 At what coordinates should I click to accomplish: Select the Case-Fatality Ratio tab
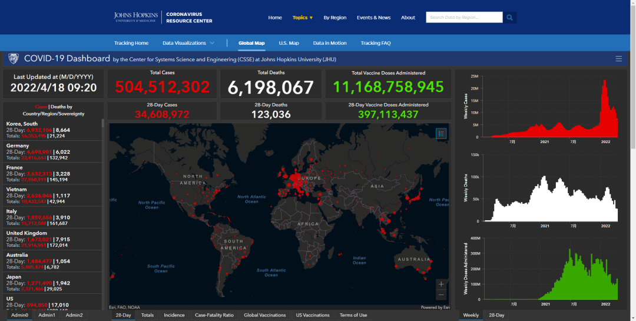pos(214,315)
